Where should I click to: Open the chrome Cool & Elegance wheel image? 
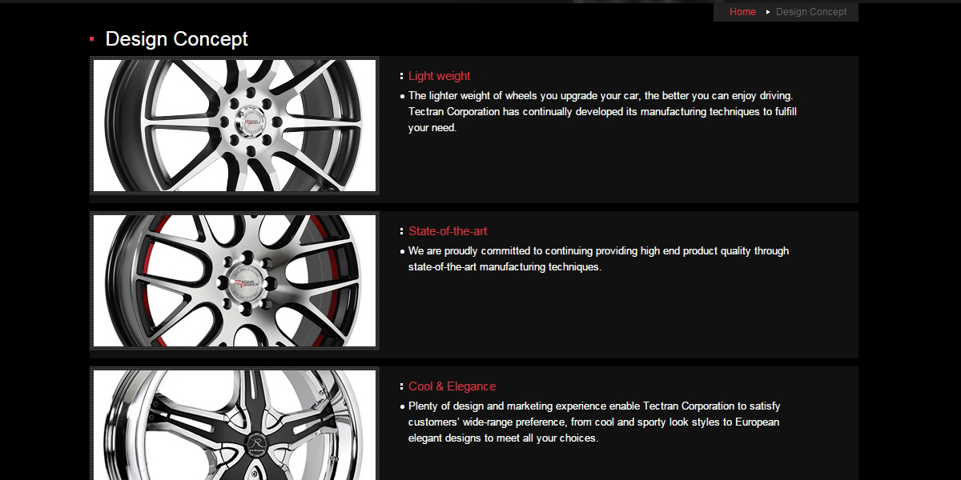point(235,425)
